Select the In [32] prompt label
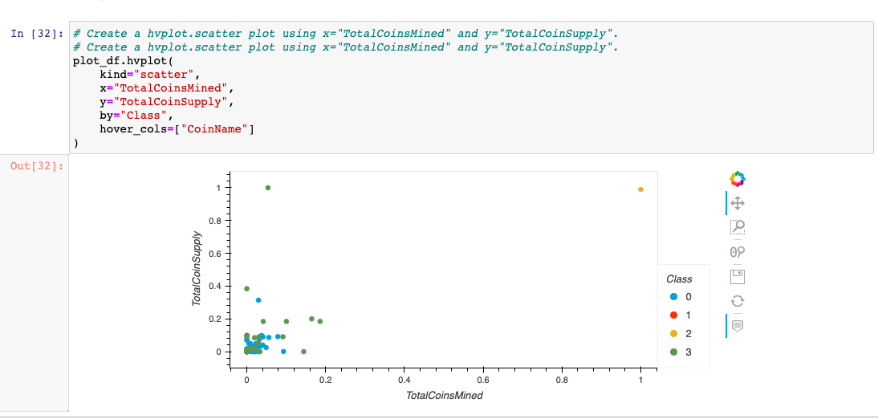The image size is (878, 419). tap(38, 33)
